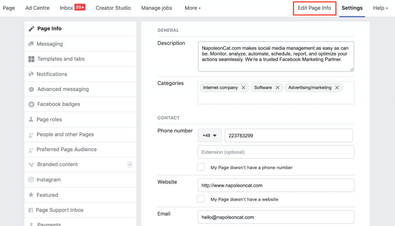
Task: Remove the Software category tag
Action: pyautogui.click(x=277, y=88)
